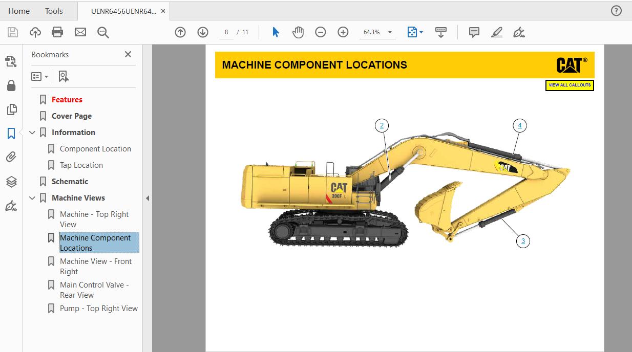Go to the Home tab
632x352 pixels.
(x=18, y=10)
